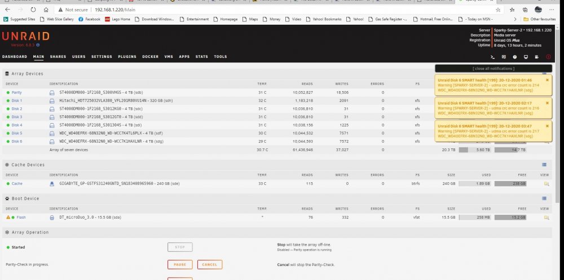The width and height of the screenshot is (564, 280).
Task: Click the browser back arrow
Action: pyautogui.click(x=7, y=10)
